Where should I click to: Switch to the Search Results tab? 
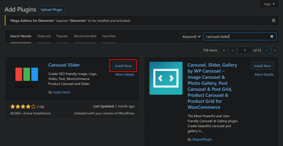point(20,36)
